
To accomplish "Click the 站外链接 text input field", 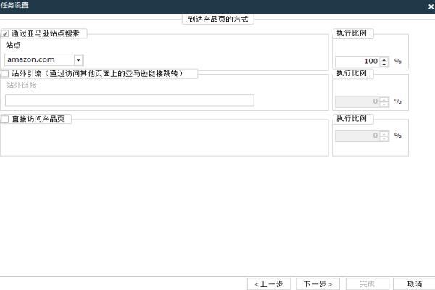I will coord(130,100).
